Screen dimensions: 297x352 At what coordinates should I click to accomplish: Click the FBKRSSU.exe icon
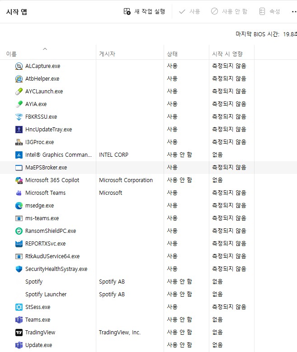click(19, 117)
